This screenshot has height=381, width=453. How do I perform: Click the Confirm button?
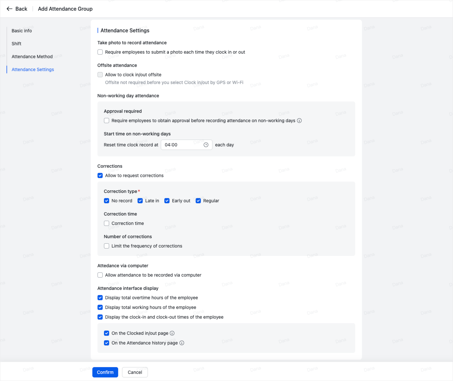pyautogui.click(x=105, y=372)
